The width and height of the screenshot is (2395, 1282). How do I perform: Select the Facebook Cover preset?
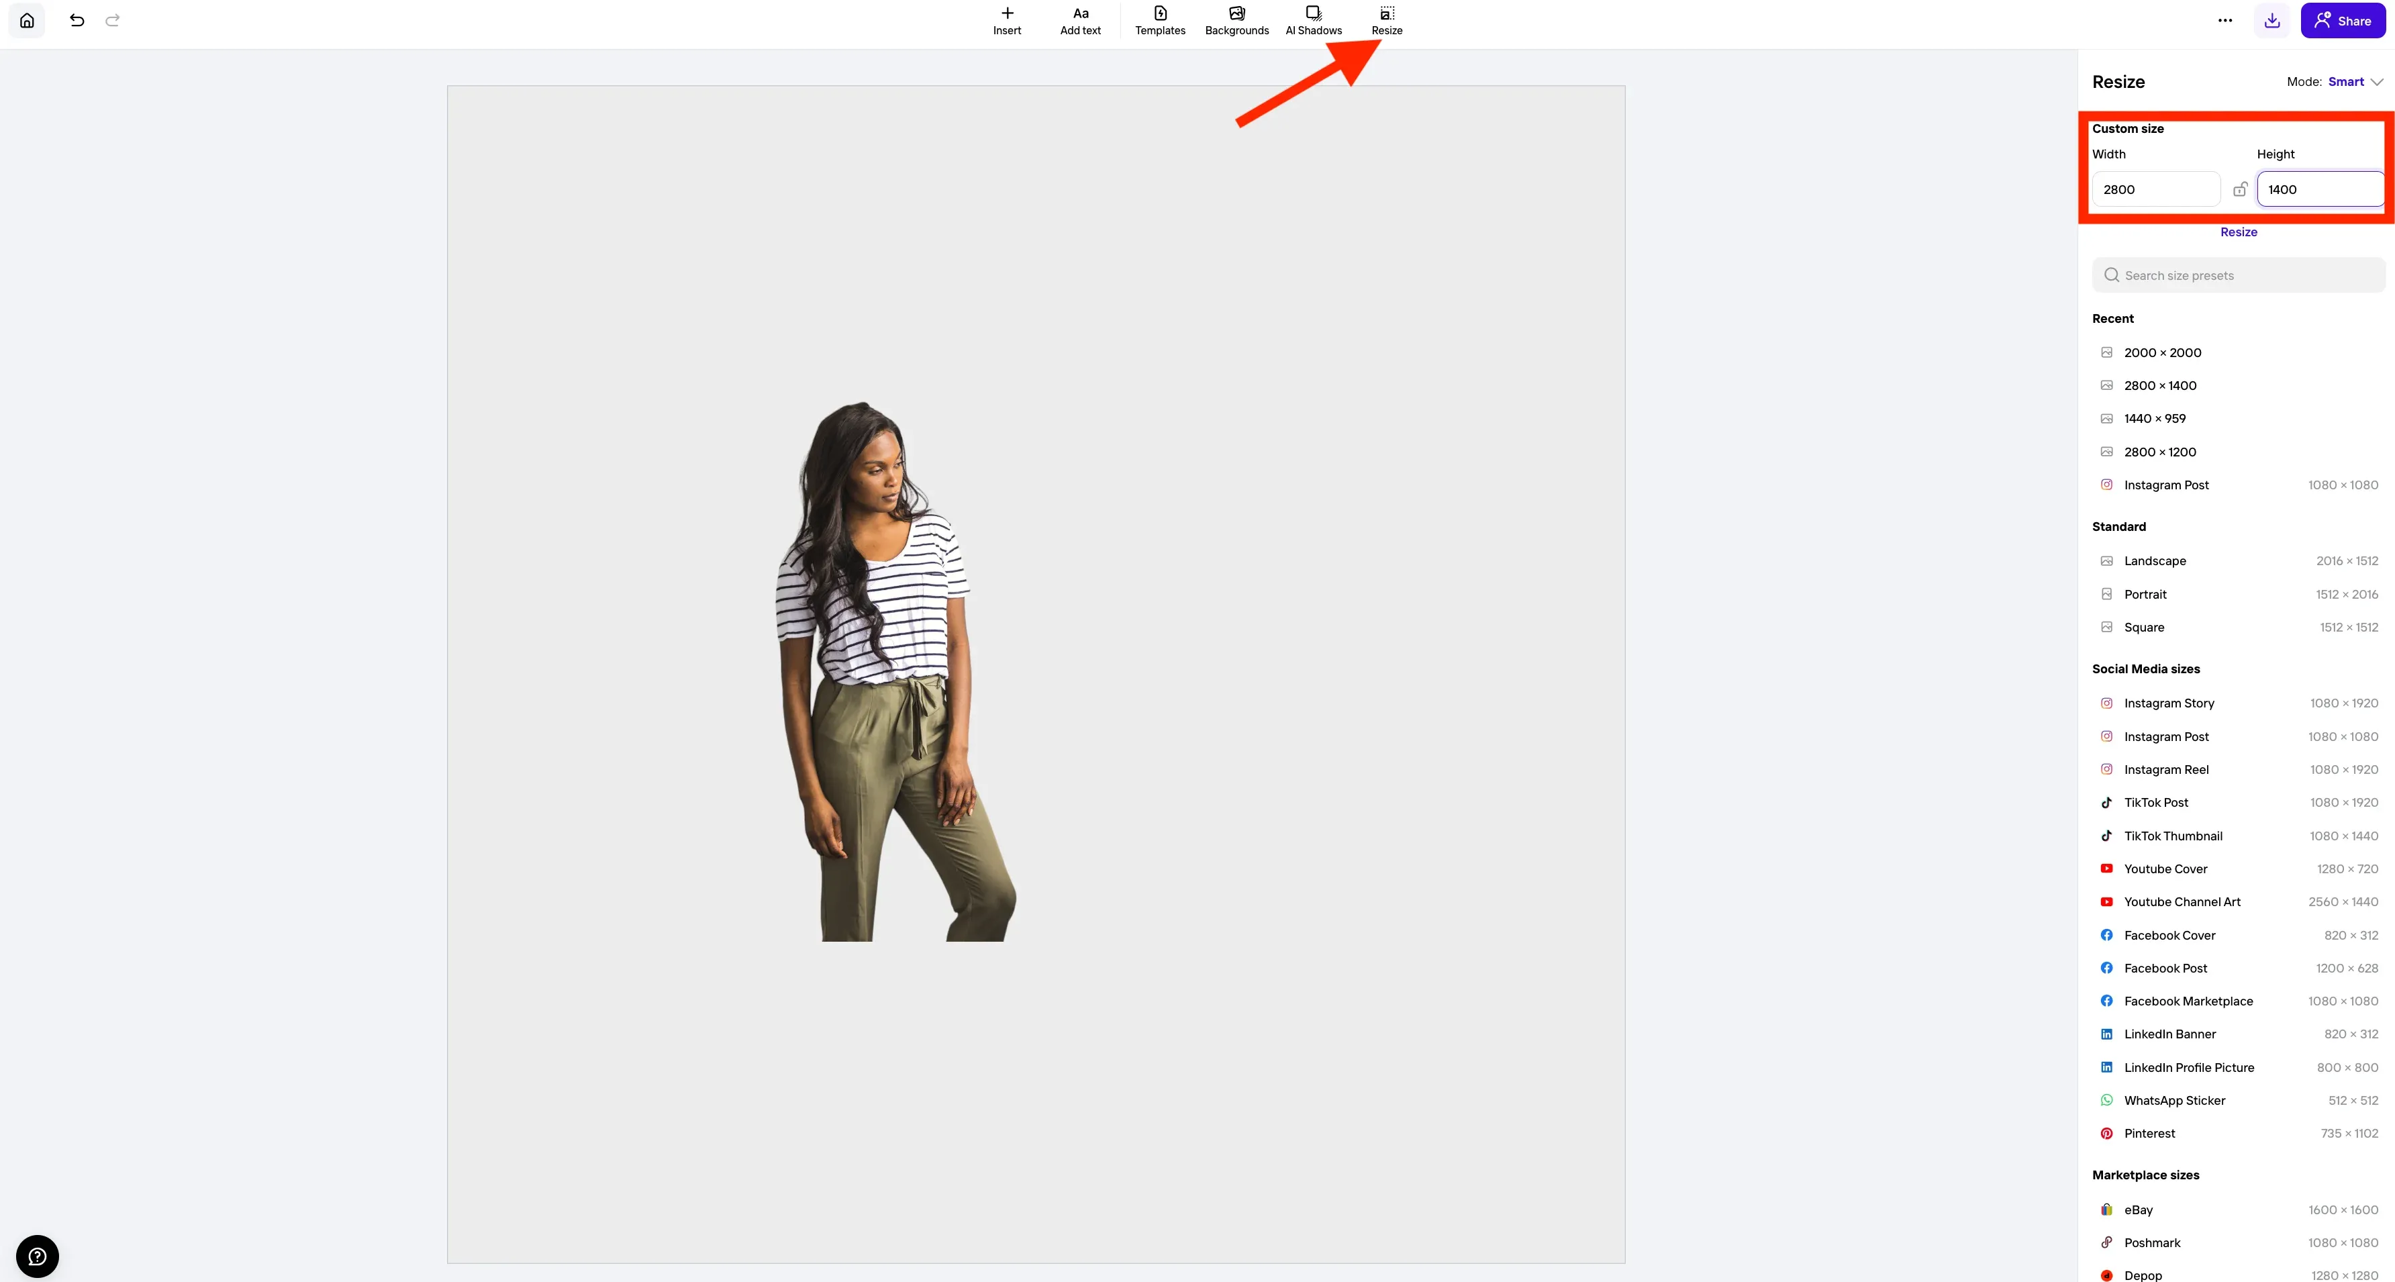(x=2239, y=935)
